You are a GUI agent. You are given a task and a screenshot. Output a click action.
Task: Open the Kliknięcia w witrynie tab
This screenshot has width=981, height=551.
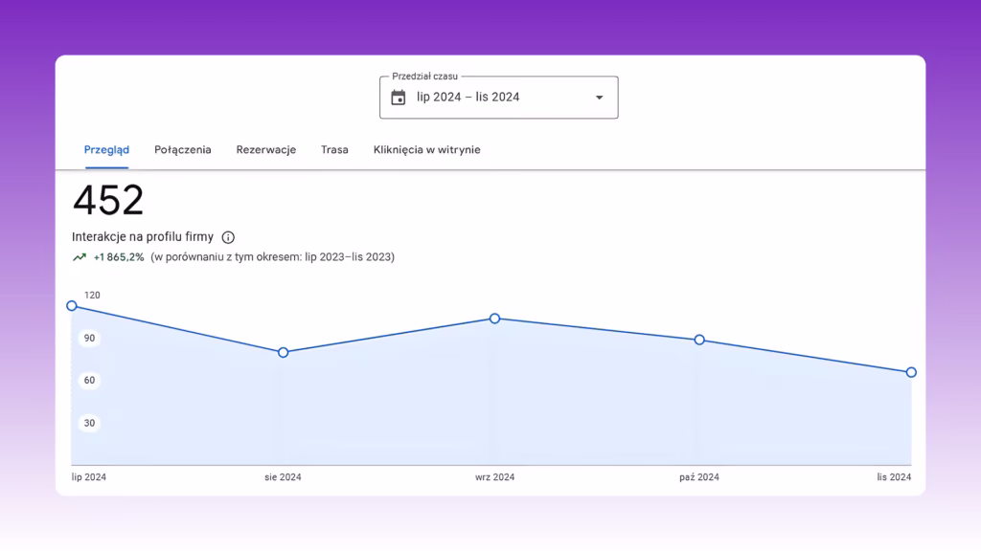pos(426,150)
